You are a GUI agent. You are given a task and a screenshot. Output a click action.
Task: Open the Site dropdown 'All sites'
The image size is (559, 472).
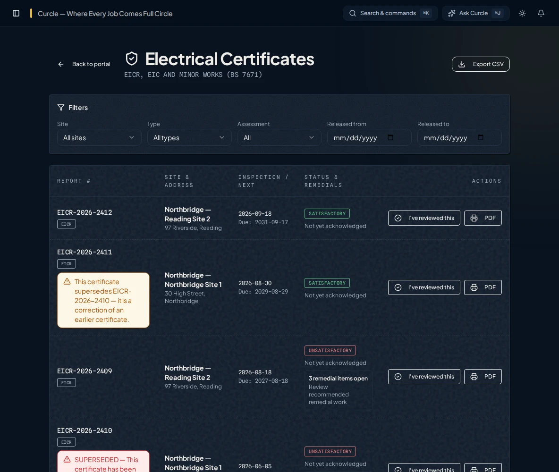point(99,138)
